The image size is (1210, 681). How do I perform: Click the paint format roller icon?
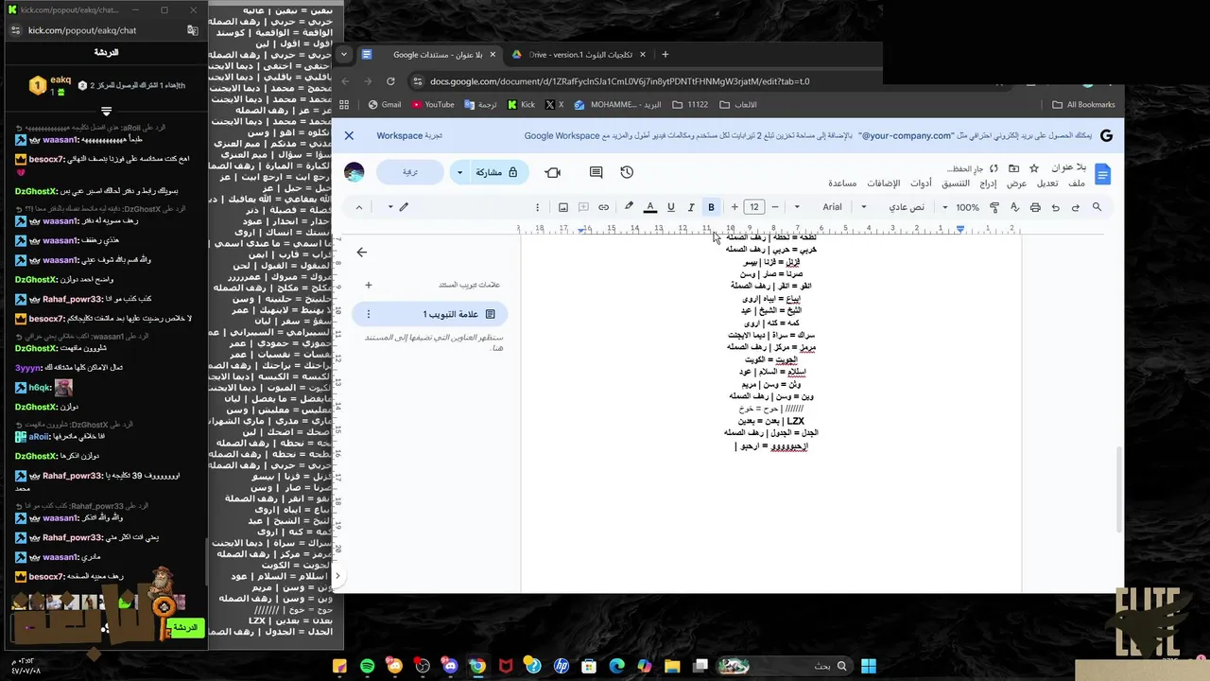[x=994, y=207]
